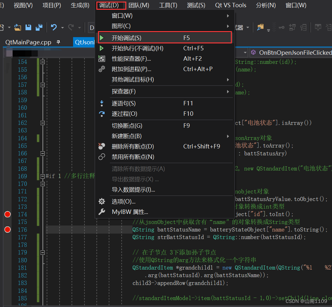
Task: Click the 性能探查器 chart icon
Action: pyautogui.click(x=102, y=59)
